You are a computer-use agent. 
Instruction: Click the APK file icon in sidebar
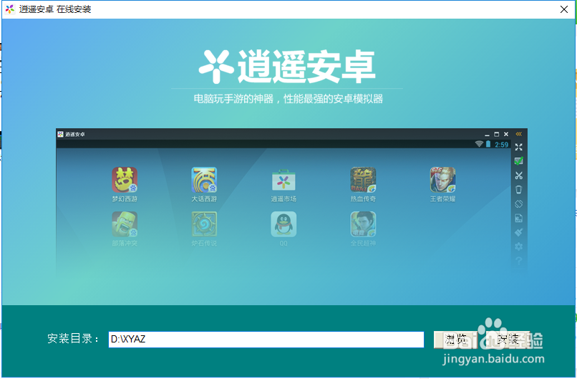tap(519, 218)
